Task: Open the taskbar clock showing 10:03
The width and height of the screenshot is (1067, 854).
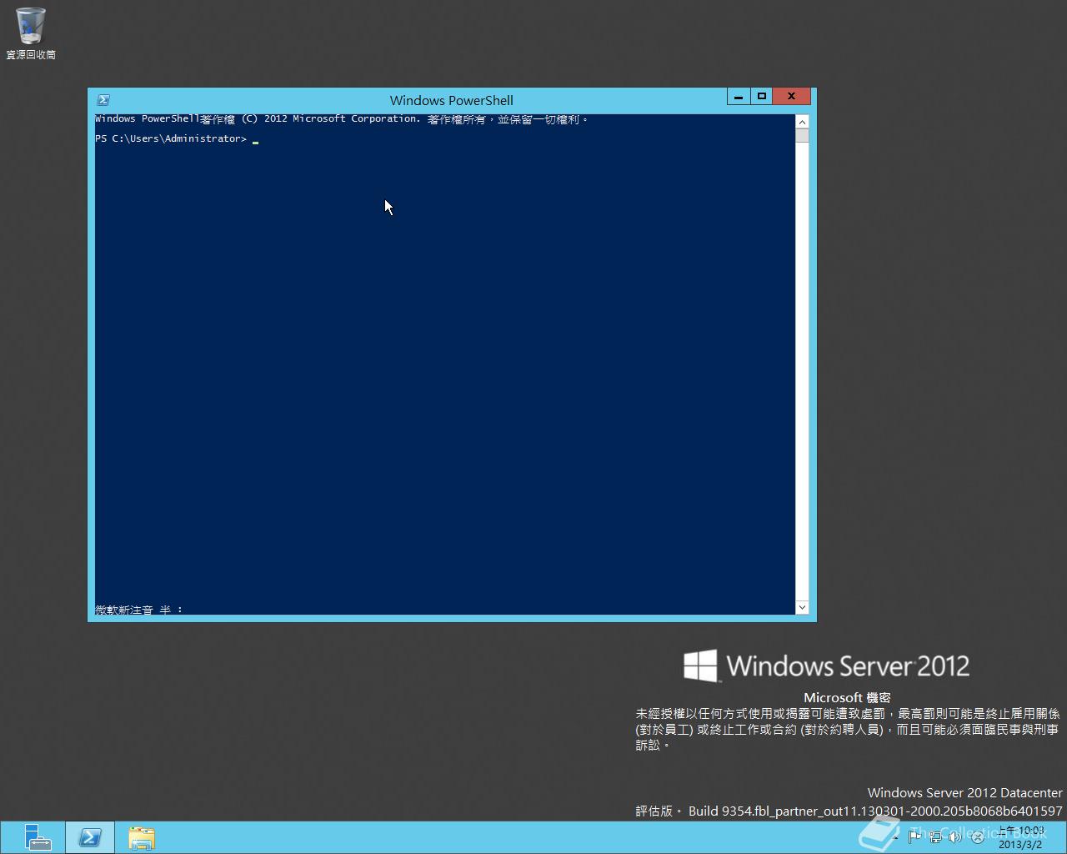Action: (1021, 837)
